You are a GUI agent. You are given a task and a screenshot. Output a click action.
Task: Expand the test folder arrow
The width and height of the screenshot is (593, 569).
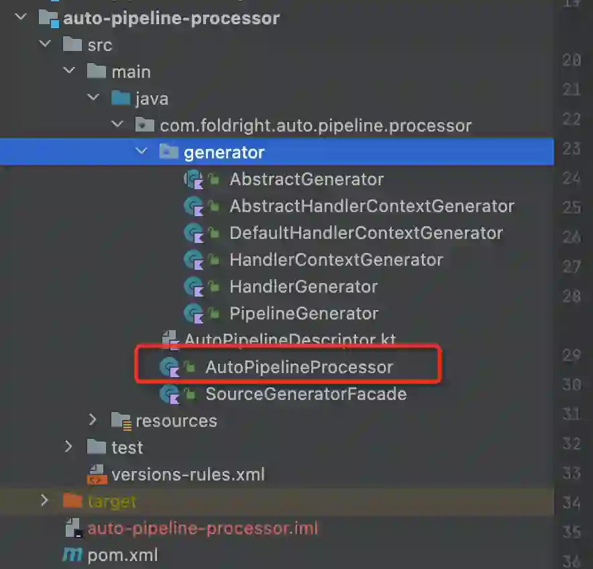point(68,448)
